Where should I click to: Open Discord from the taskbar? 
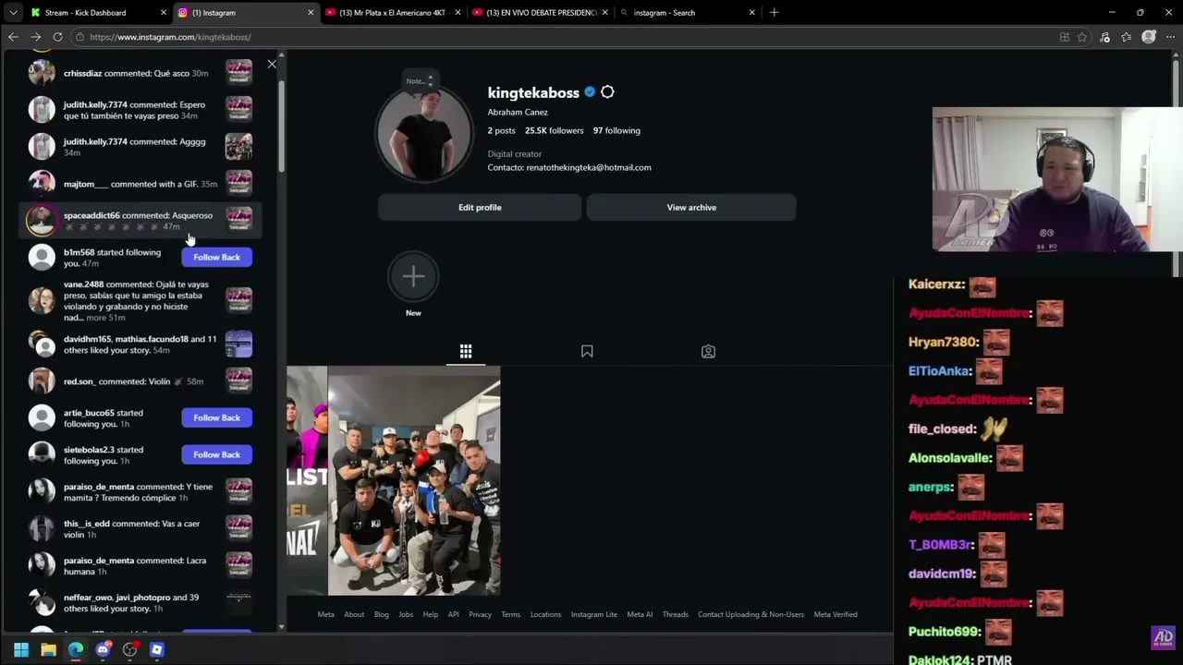pyautogui.click(x=103, y=649)
